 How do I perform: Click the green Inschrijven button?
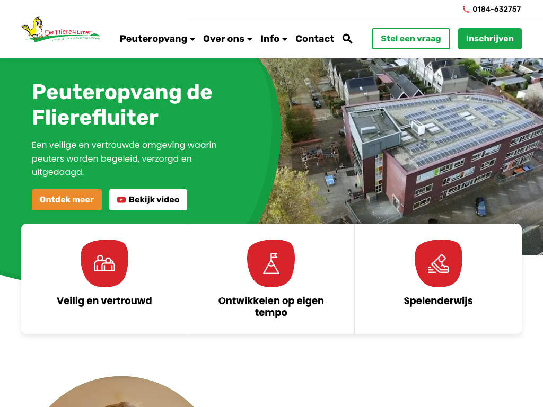[x=489, y=39]
